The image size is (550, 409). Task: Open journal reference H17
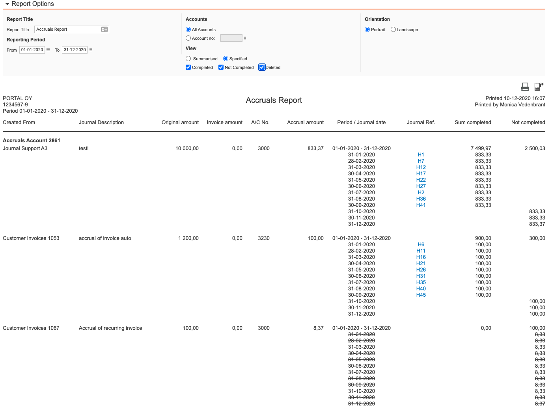(421, 174)
